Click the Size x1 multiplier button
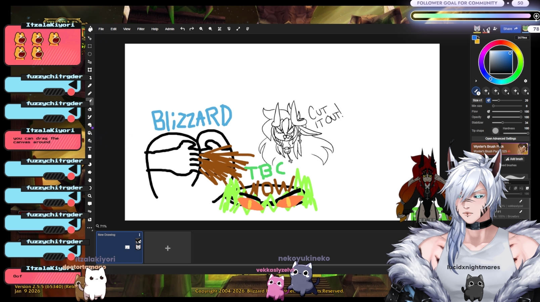The height and width of the screenshot is (302, 540). tap(477, 100)
